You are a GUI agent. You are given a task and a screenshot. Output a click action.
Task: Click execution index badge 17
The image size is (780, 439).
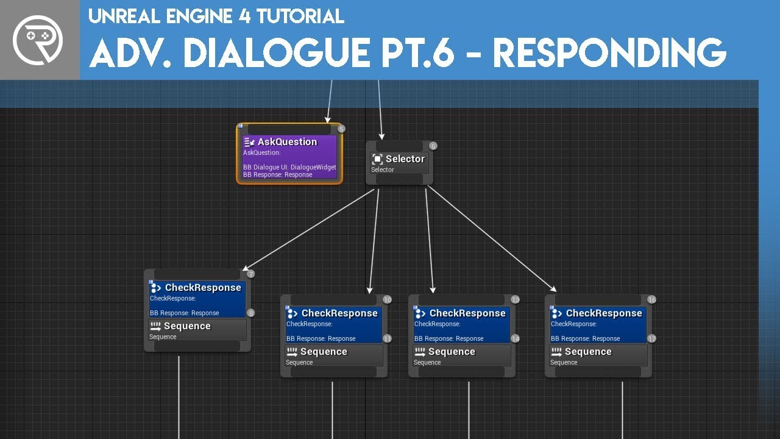pos(651,338)
